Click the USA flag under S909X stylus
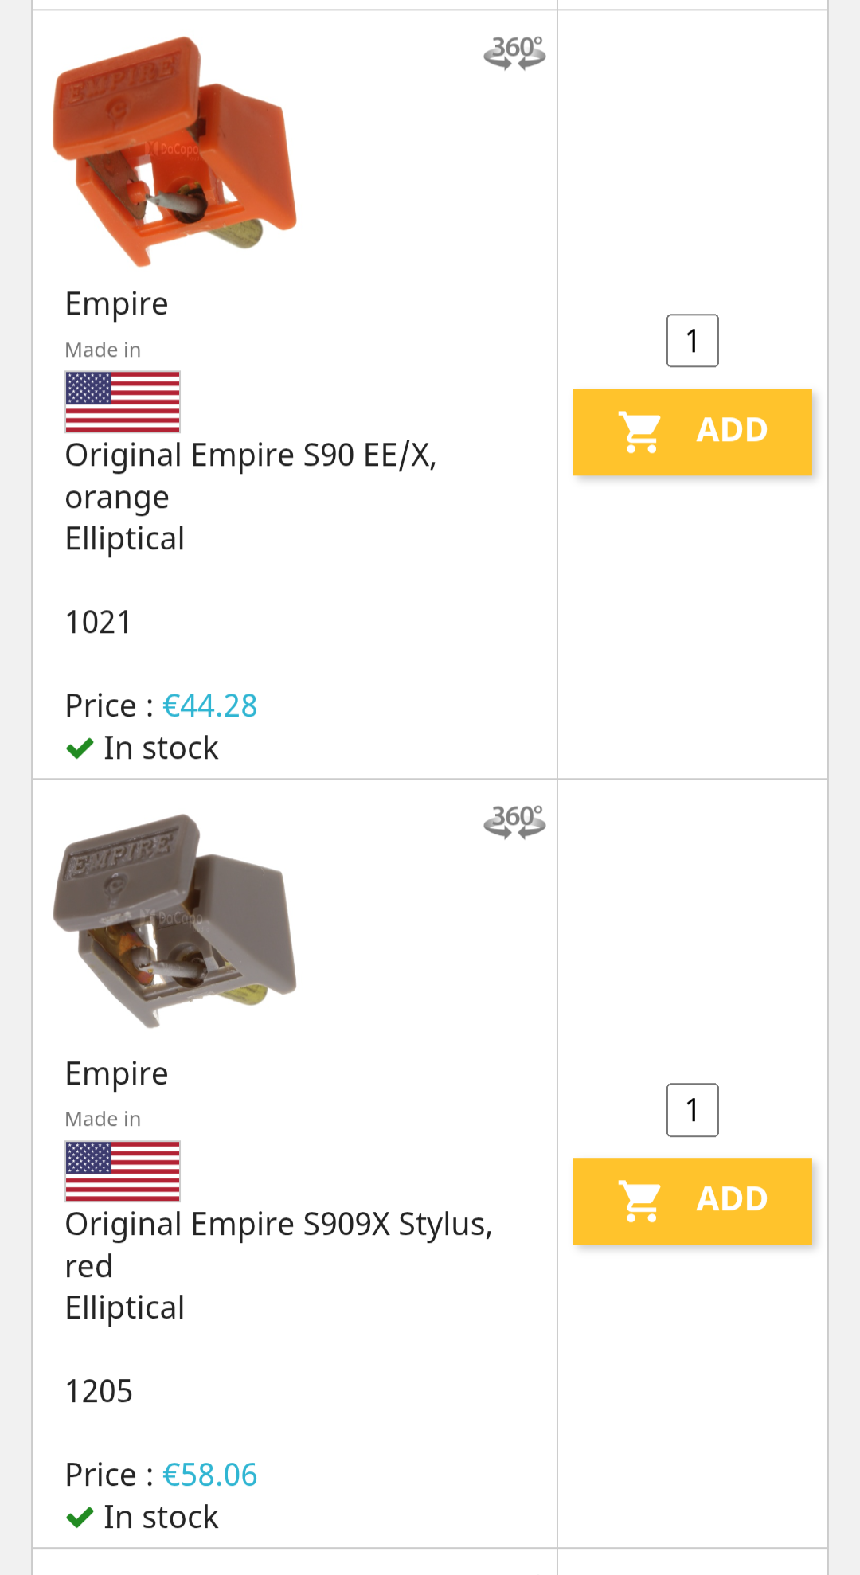The width and height of the screenshot is (860, 1575). pyautogui.click(x=123, y=1171)
